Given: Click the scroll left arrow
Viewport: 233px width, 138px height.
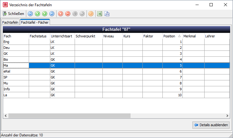Looking at the screenshot, I should pos(6,116).
